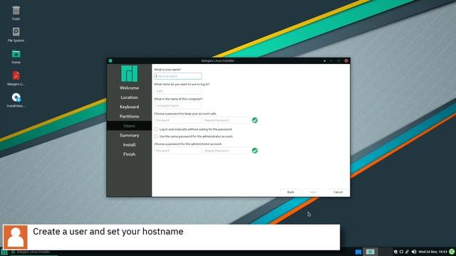Image resolution: width=456 pixels, height=256 pixels.
Task: Select the Users step in the sidebar
Action: pyautogui.click(x=129, y=126)
